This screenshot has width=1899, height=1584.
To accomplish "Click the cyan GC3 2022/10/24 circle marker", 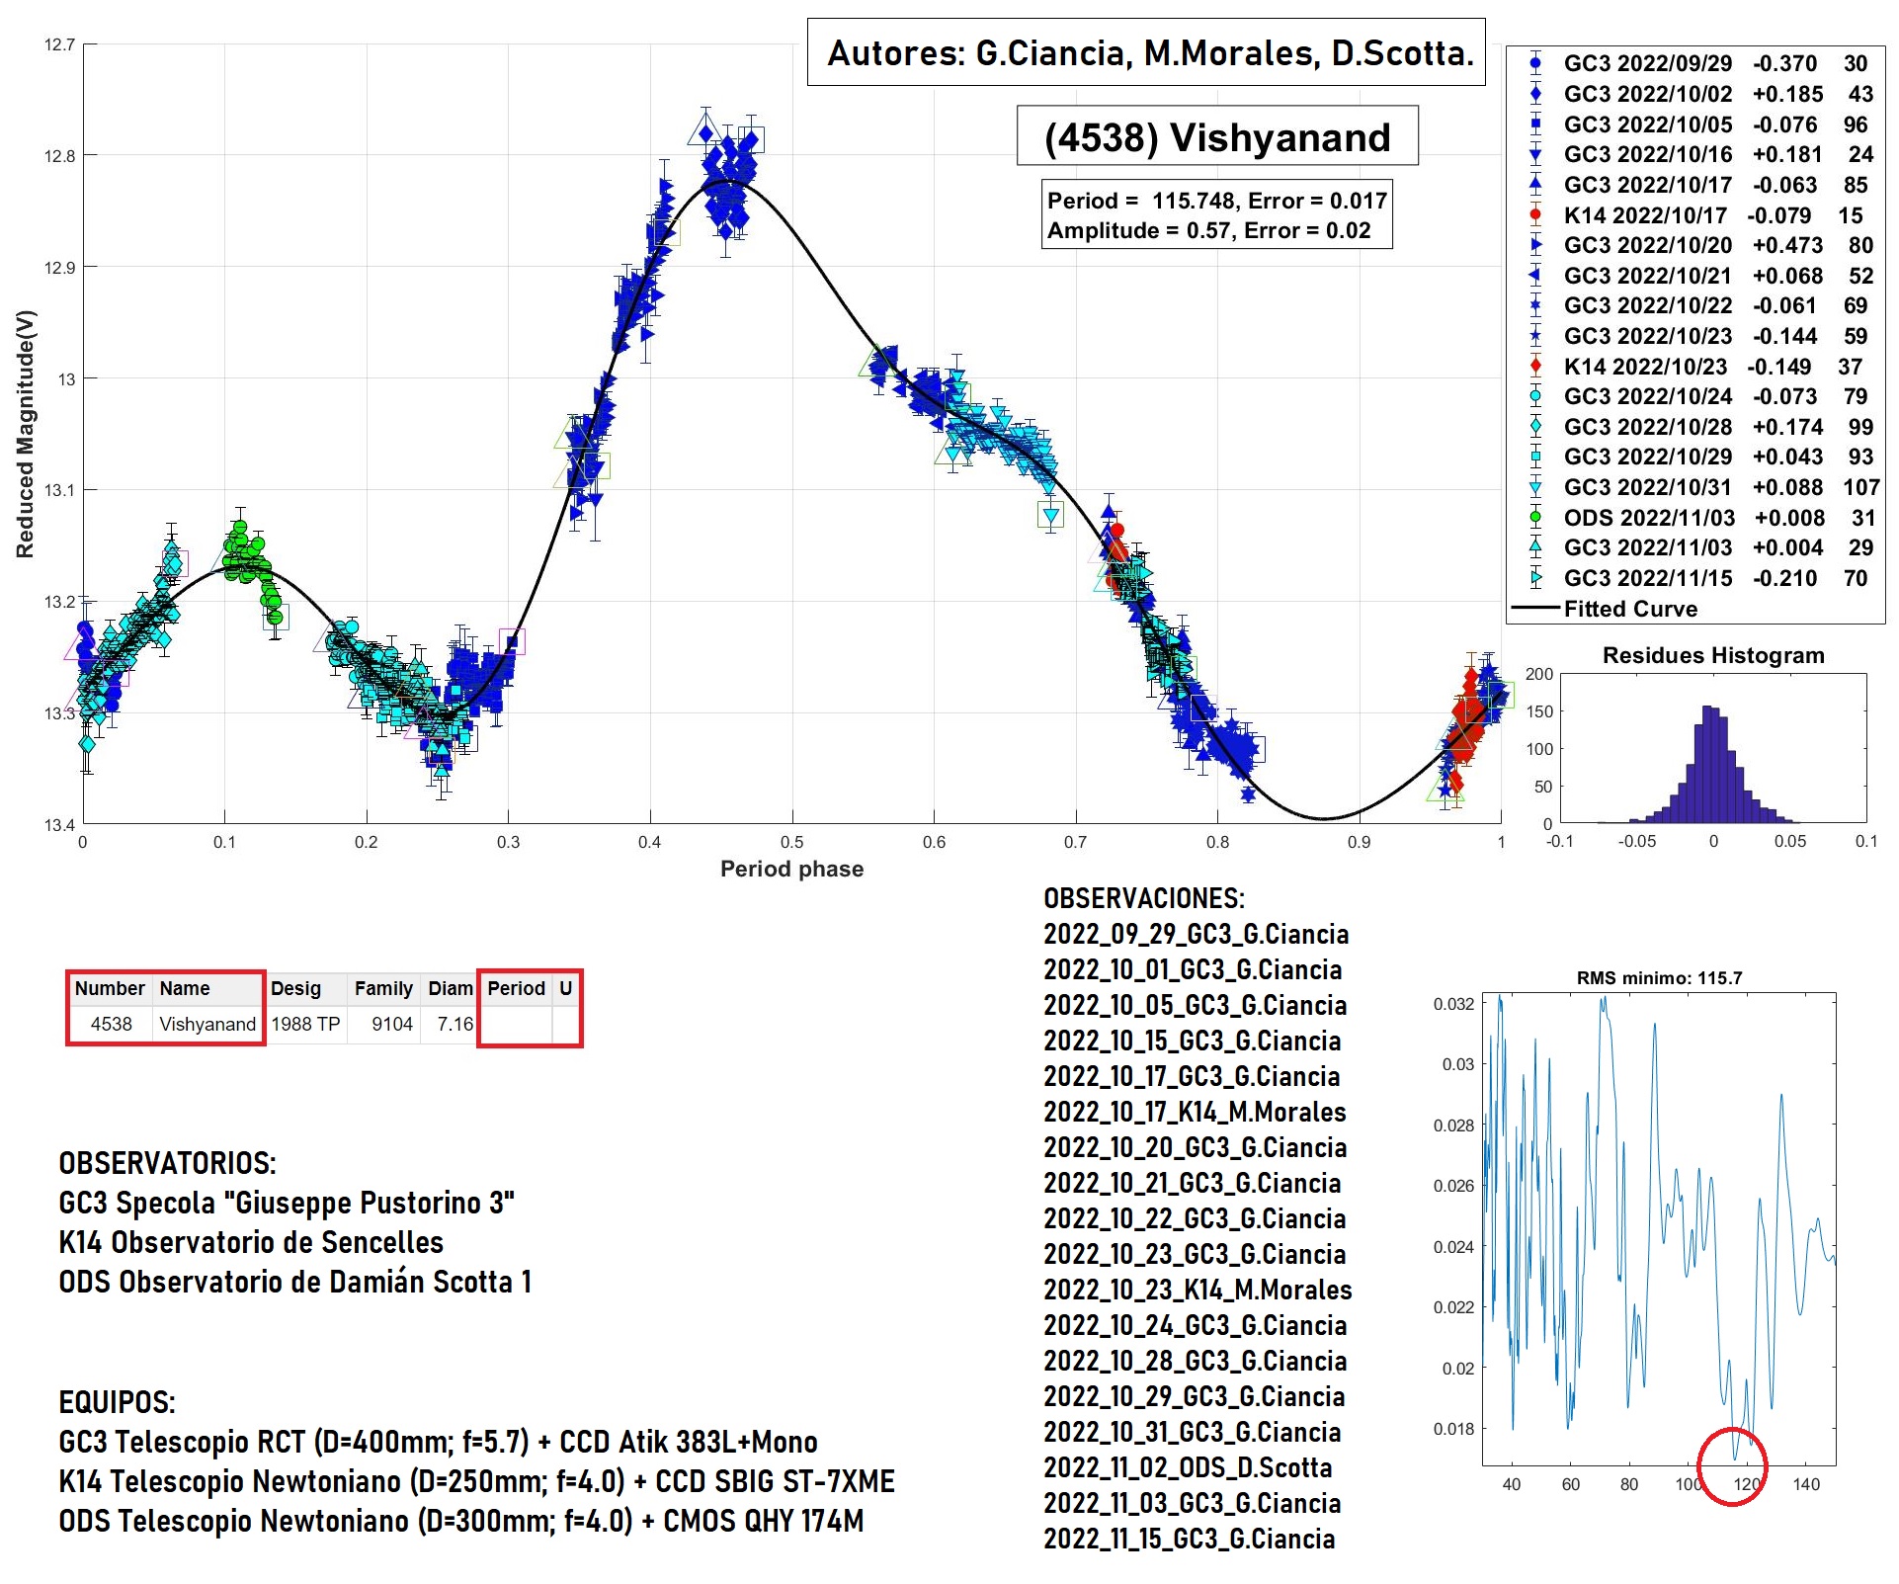I will tap(1534, 396).
